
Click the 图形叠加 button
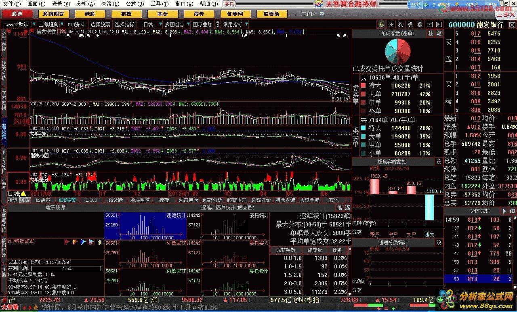203,25
